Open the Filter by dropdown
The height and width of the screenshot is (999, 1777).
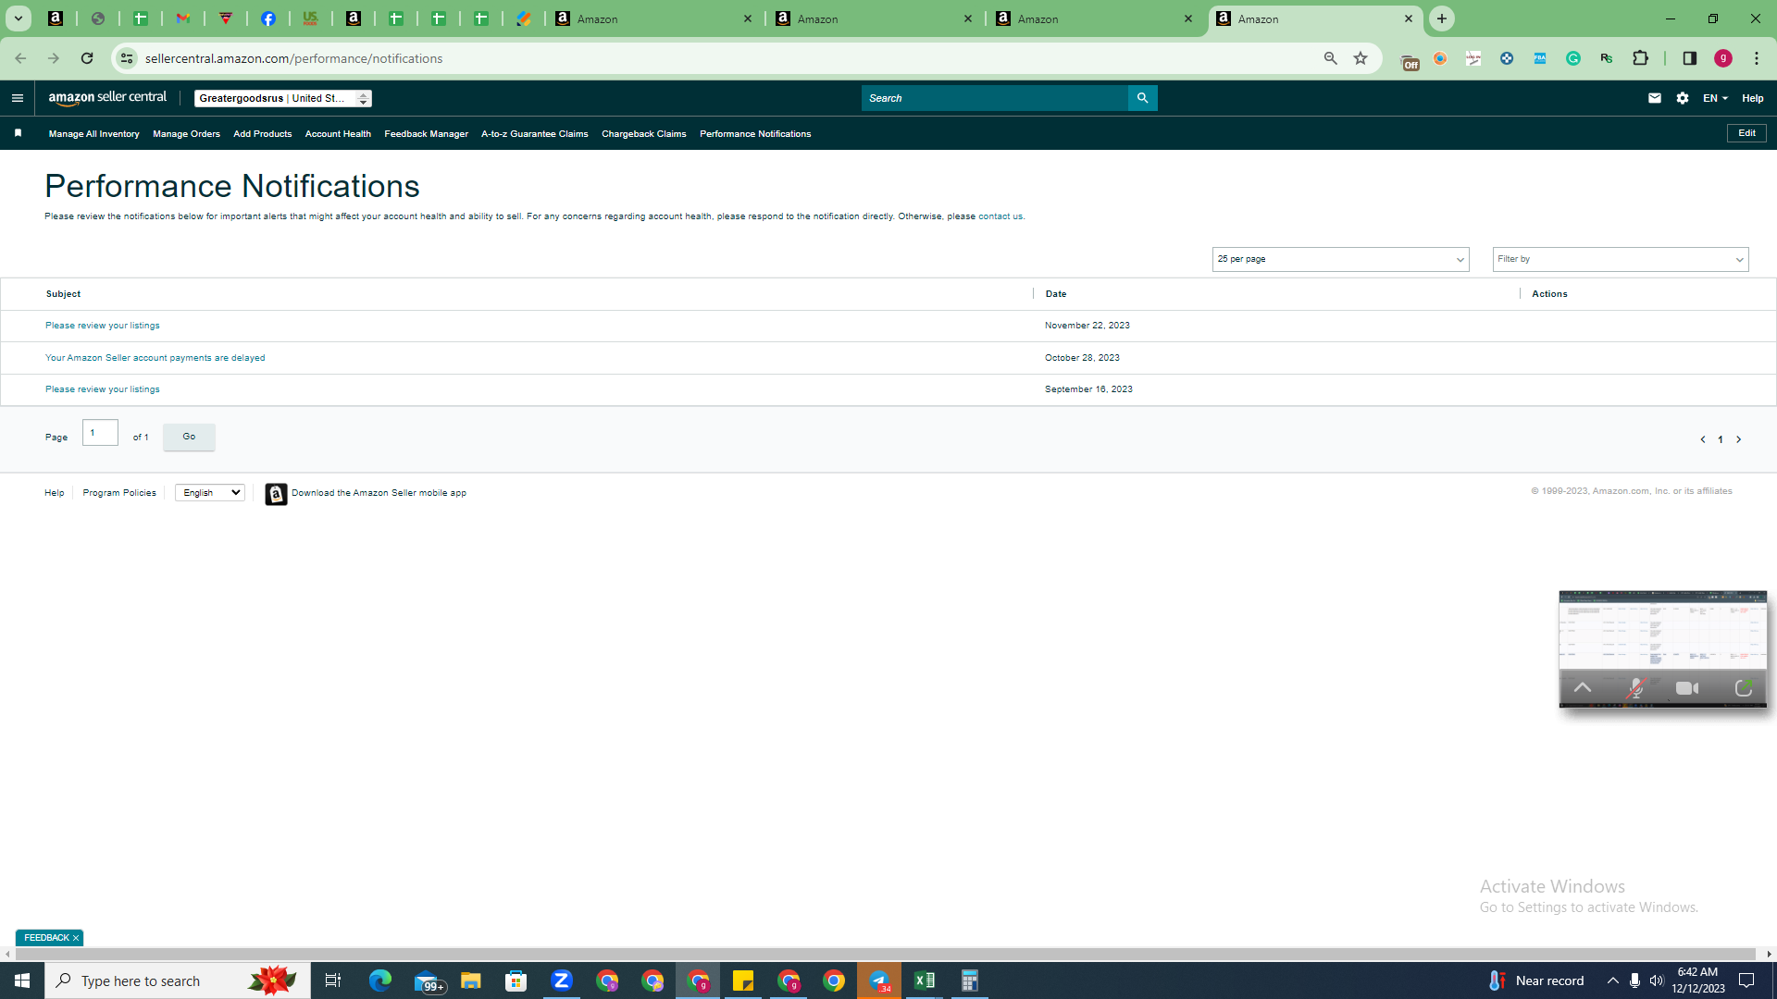[x=1621, y=259]
